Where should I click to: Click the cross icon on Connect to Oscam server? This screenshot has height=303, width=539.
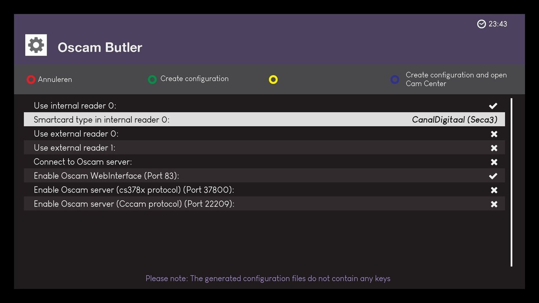[x=494, y=162]
